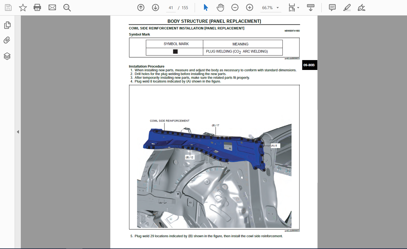Zoom in with the plus icon
This screenshot has height=249, width=407.
pos(250,8)
